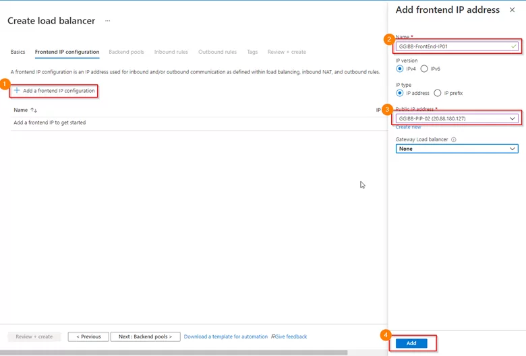Click the Review + create bottom button
Image resolution: width=526 pixels, height=356 pixels.
click(34, 336)
